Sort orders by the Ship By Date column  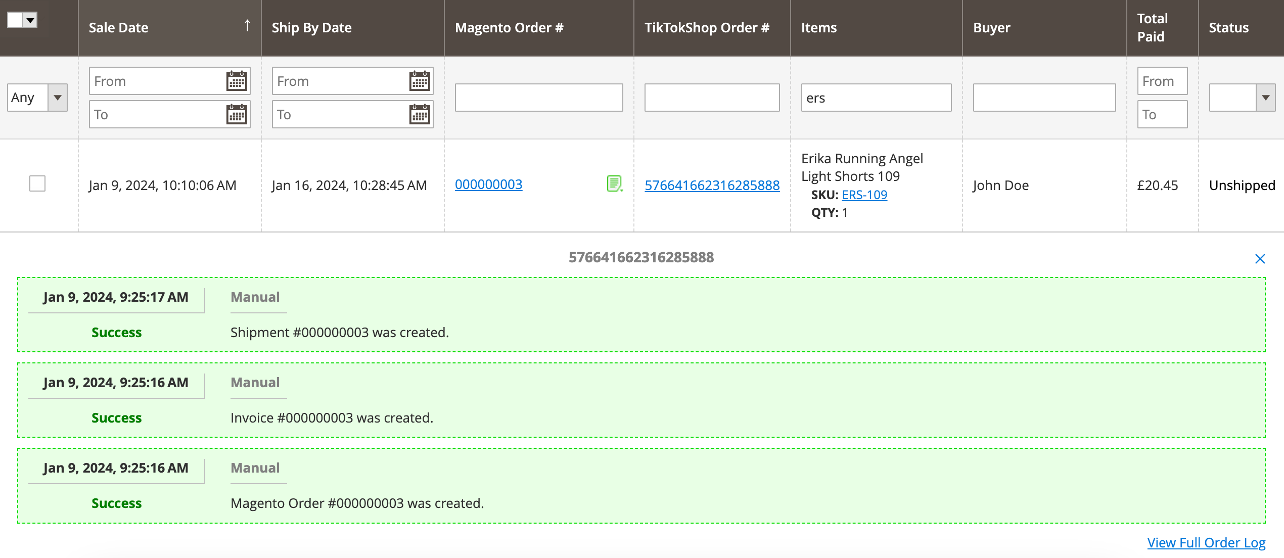click(311, 28)
